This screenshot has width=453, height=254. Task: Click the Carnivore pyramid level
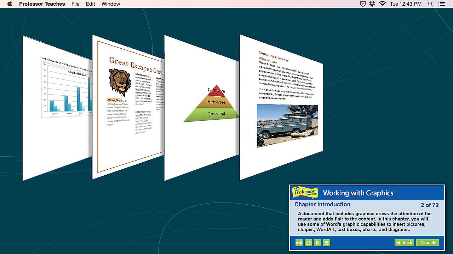216,91
